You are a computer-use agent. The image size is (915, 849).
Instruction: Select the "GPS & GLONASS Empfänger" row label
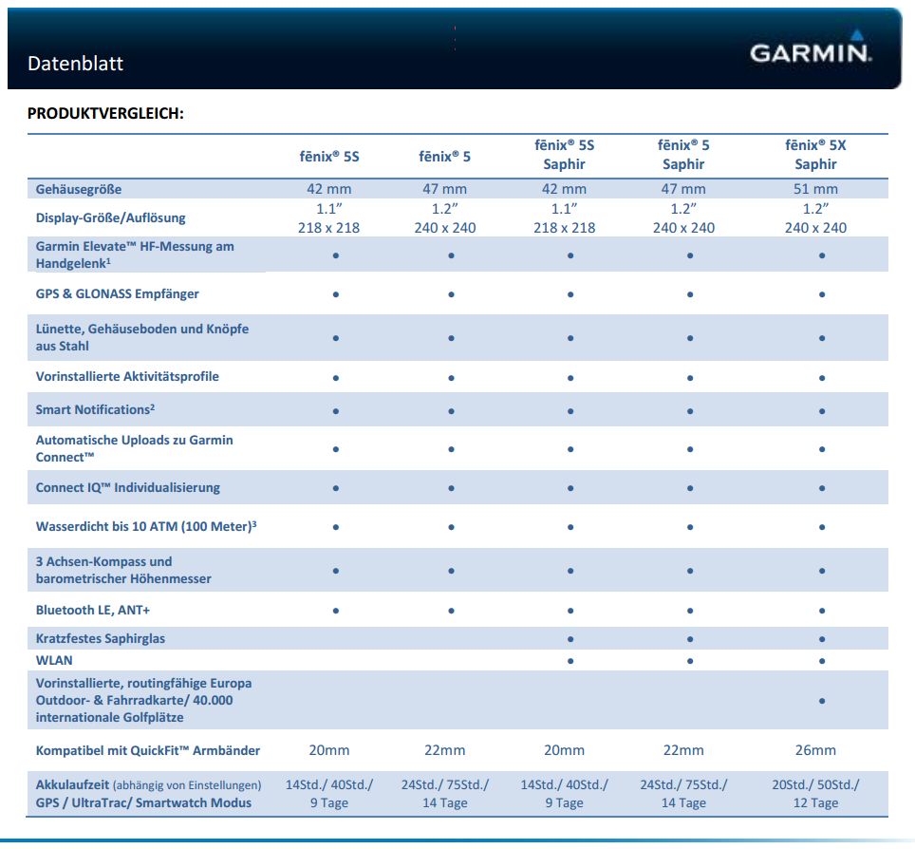pyautogui.click(x=118, y=293)
